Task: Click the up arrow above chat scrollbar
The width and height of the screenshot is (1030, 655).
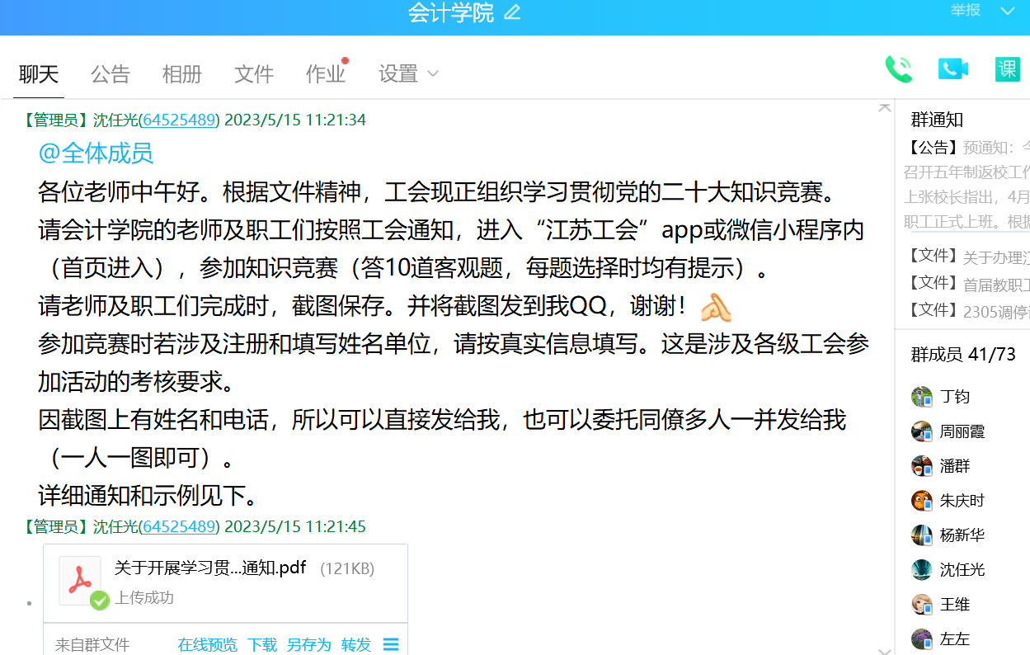Action: pyautogui.click(x=885, y=107)
